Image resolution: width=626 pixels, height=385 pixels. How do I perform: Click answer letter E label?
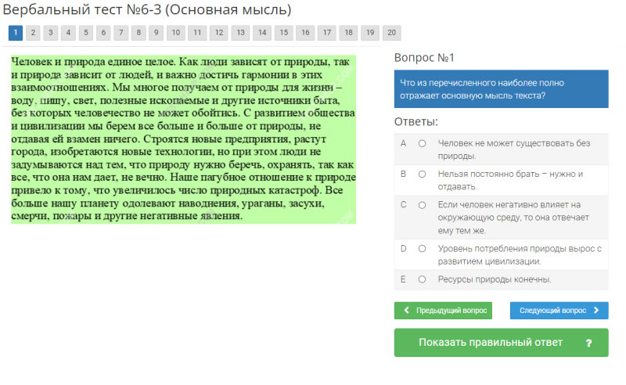tap(403, 279)
